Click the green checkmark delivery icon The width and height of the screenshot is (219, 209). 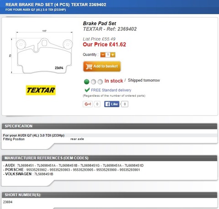pyautogui.click(x=87, y=90)
